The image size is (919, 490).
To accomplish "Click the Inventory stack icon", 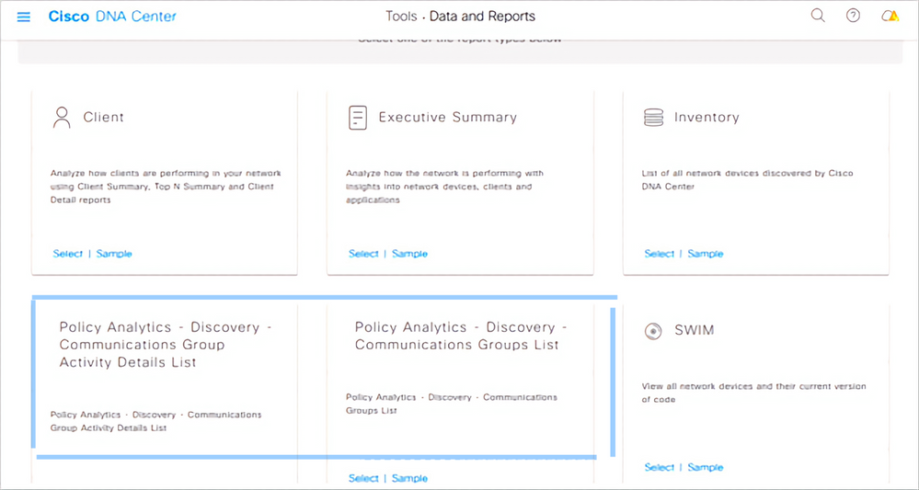I will 653,118.
